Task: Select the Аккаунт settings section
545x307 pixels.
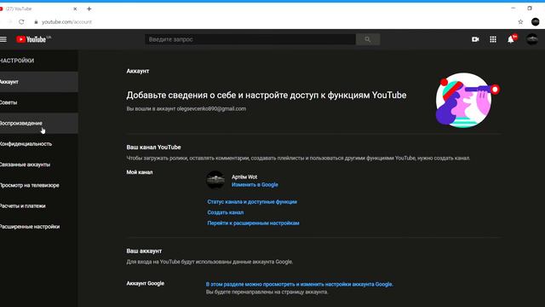Action: (x=39, y=82)
